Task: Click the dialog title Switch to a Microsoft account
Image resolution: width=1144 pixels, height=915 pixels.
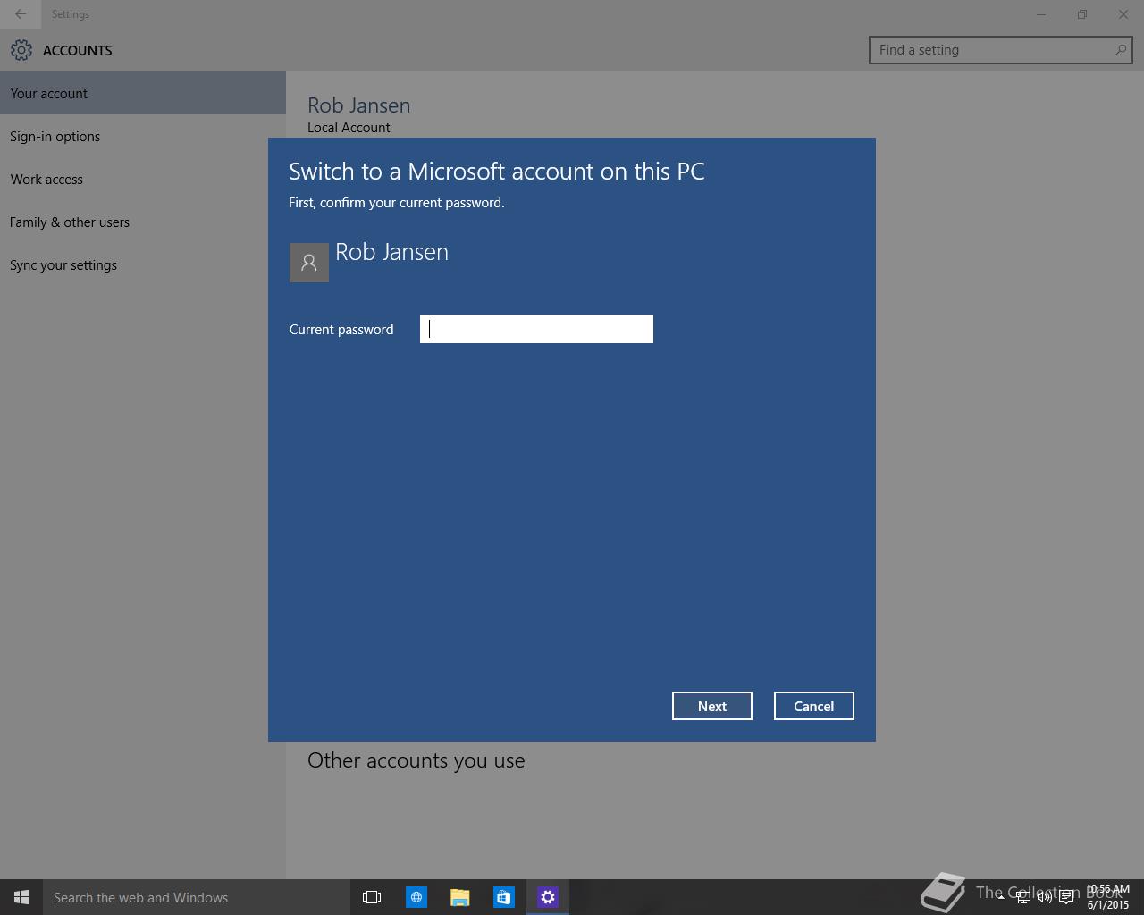Action: tap(497, 172)
